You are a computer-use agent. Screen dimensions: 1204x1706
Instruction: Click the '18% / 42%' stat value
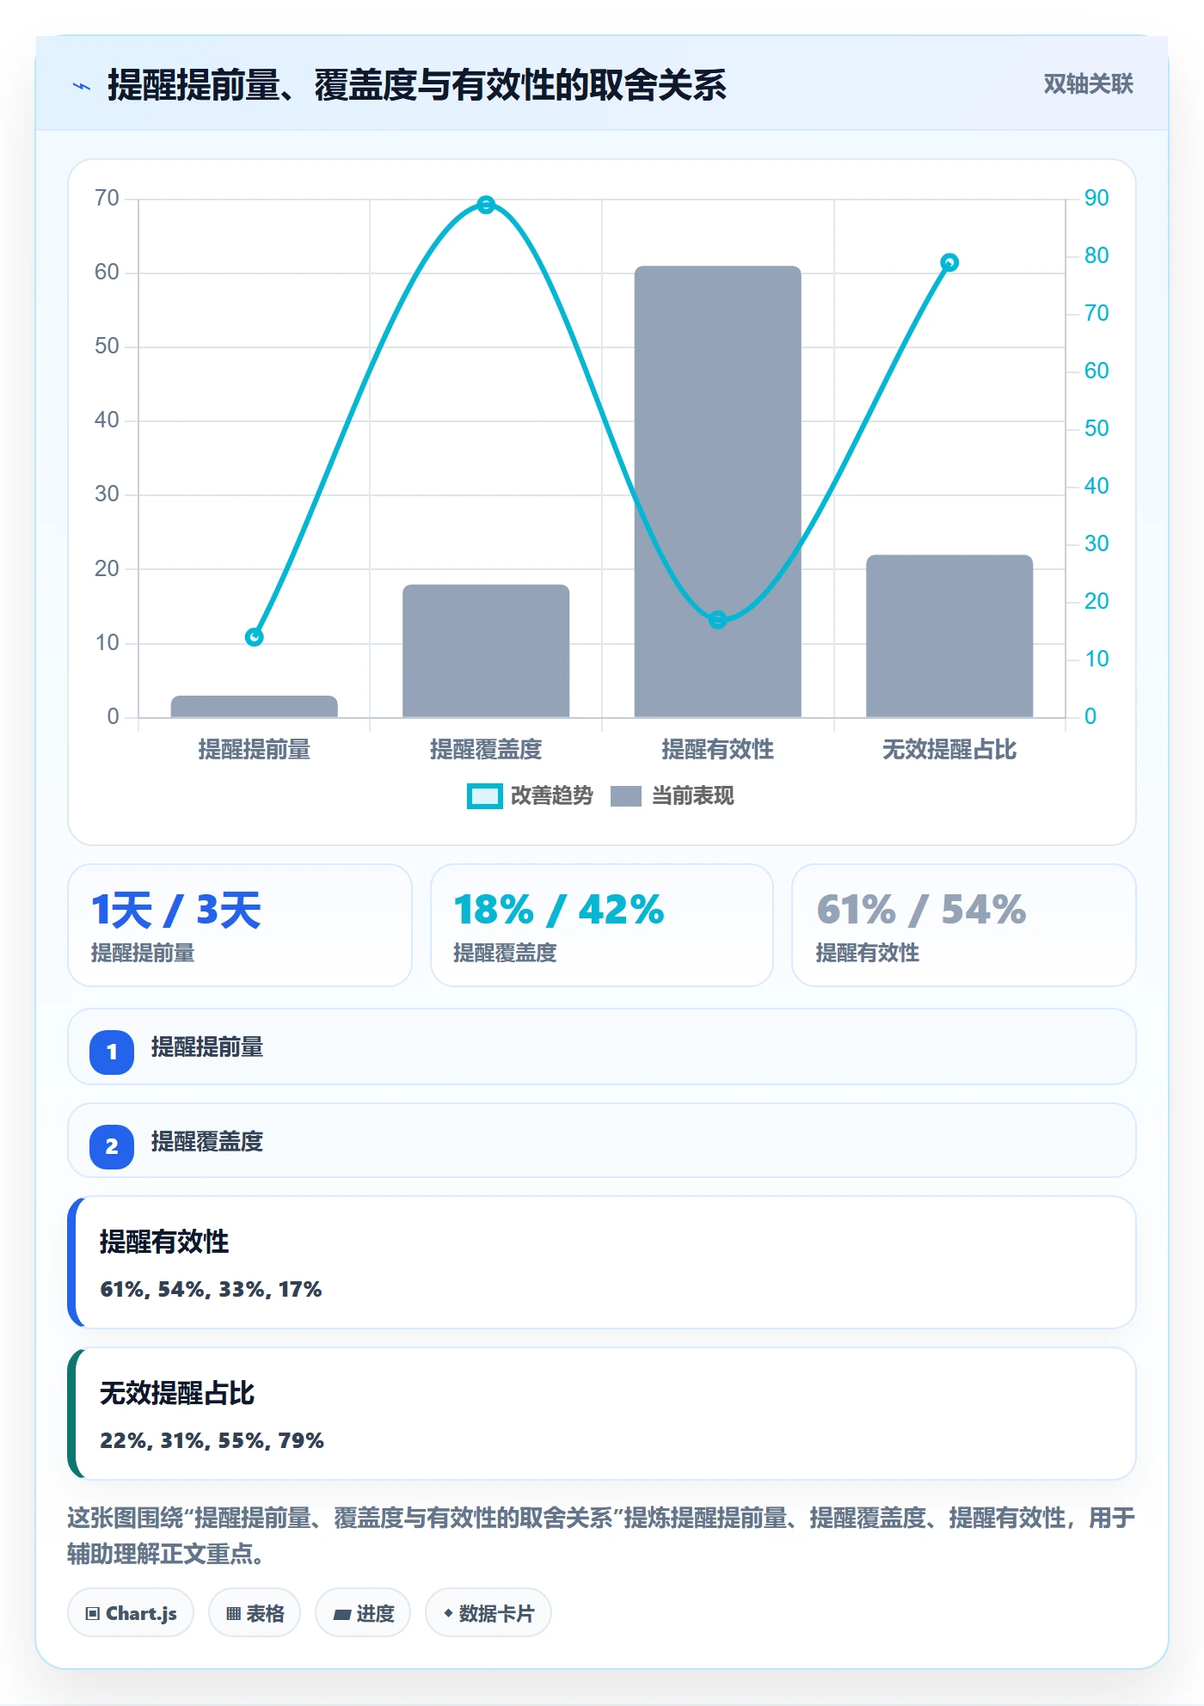coord(559,910)
